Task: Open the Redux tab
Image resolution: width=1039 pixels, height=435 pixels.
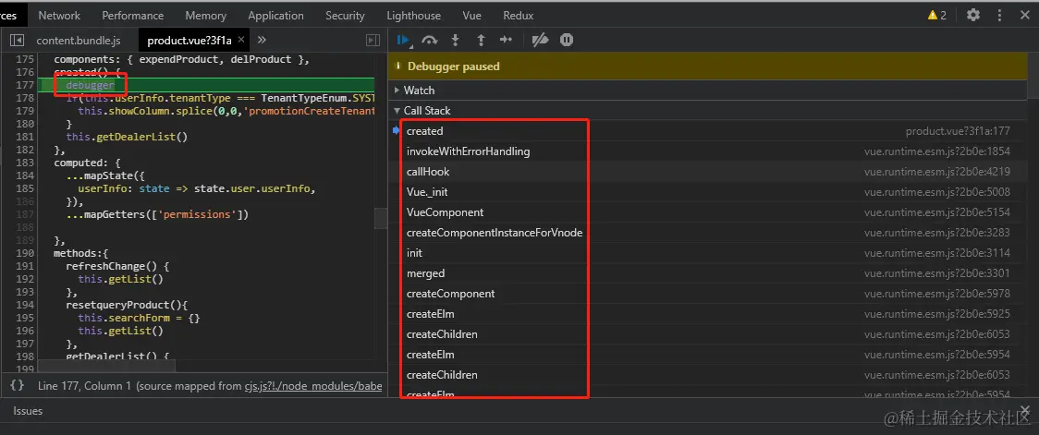Action: coord(519,15)
